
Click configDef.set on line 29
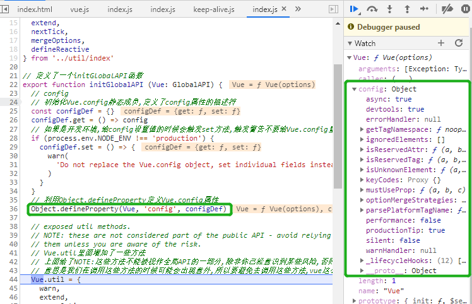66,147
